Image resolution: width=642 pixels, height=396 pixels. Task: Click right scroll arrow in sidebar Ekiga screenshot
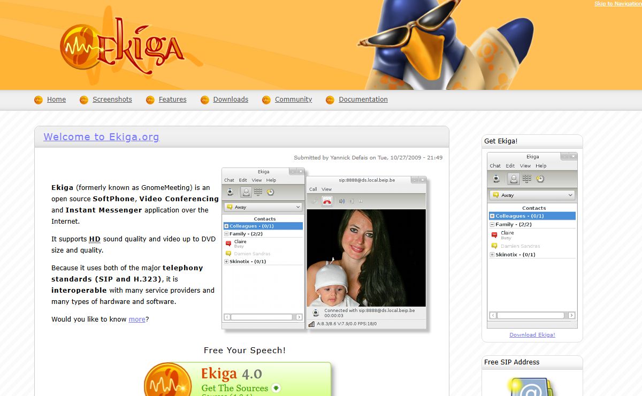click(x=571, y=315)
